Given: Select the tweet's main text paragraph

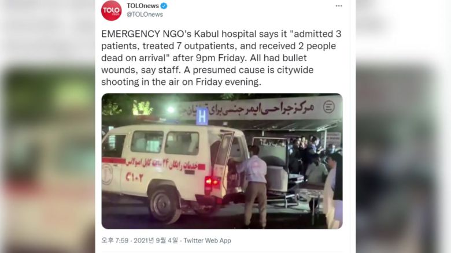Looking at the screenshot, I should pyautogui.click(x=221, y=58).
